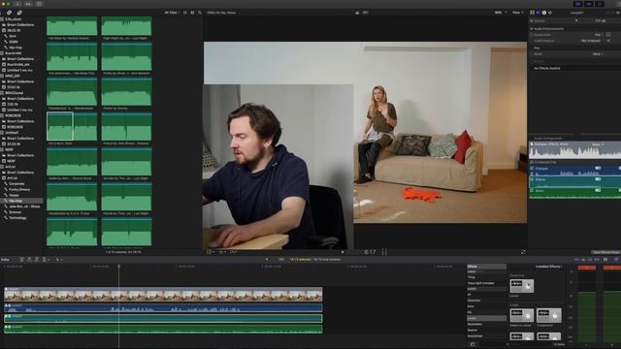Select the Funky_Dreamy keyword collection
This screenshot has height=349, width=621.
[x=19, y=190]
